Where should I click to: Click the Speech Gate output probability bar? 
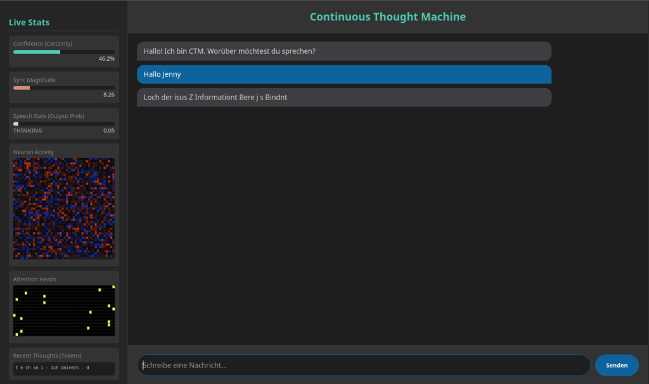[64, 124]
